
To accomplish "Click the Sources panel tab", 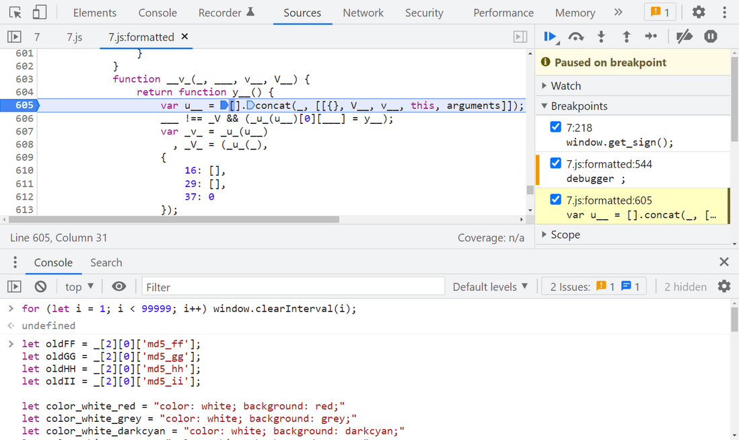I will pyautogui.click(x=302, y=13).
